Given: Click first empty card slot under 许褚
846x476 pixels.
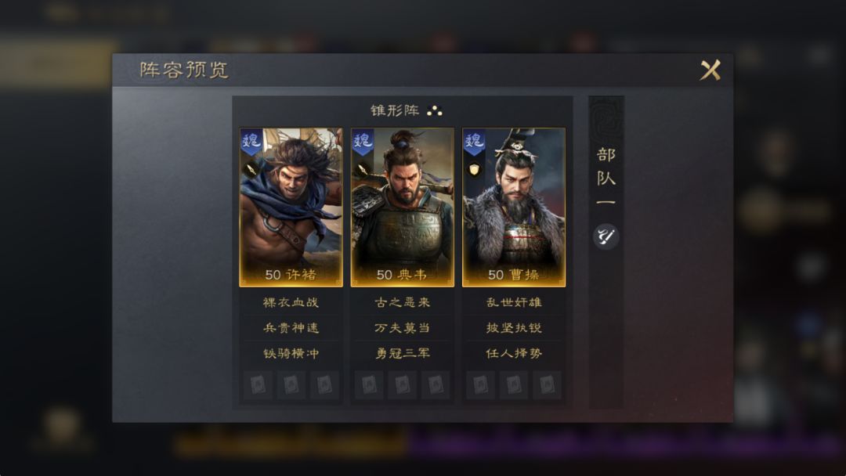Looking at the screenshot, I should tap(258, 385).
